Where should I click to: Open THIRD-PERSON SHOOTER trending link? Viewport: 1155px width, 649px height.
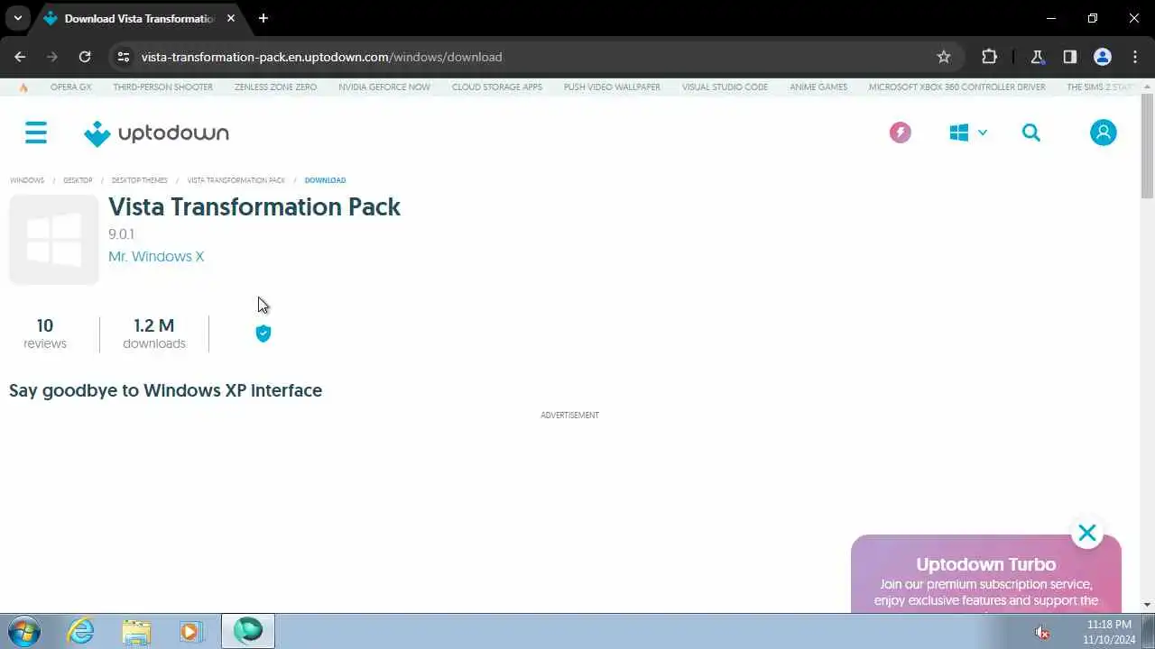tap(163, 87)
